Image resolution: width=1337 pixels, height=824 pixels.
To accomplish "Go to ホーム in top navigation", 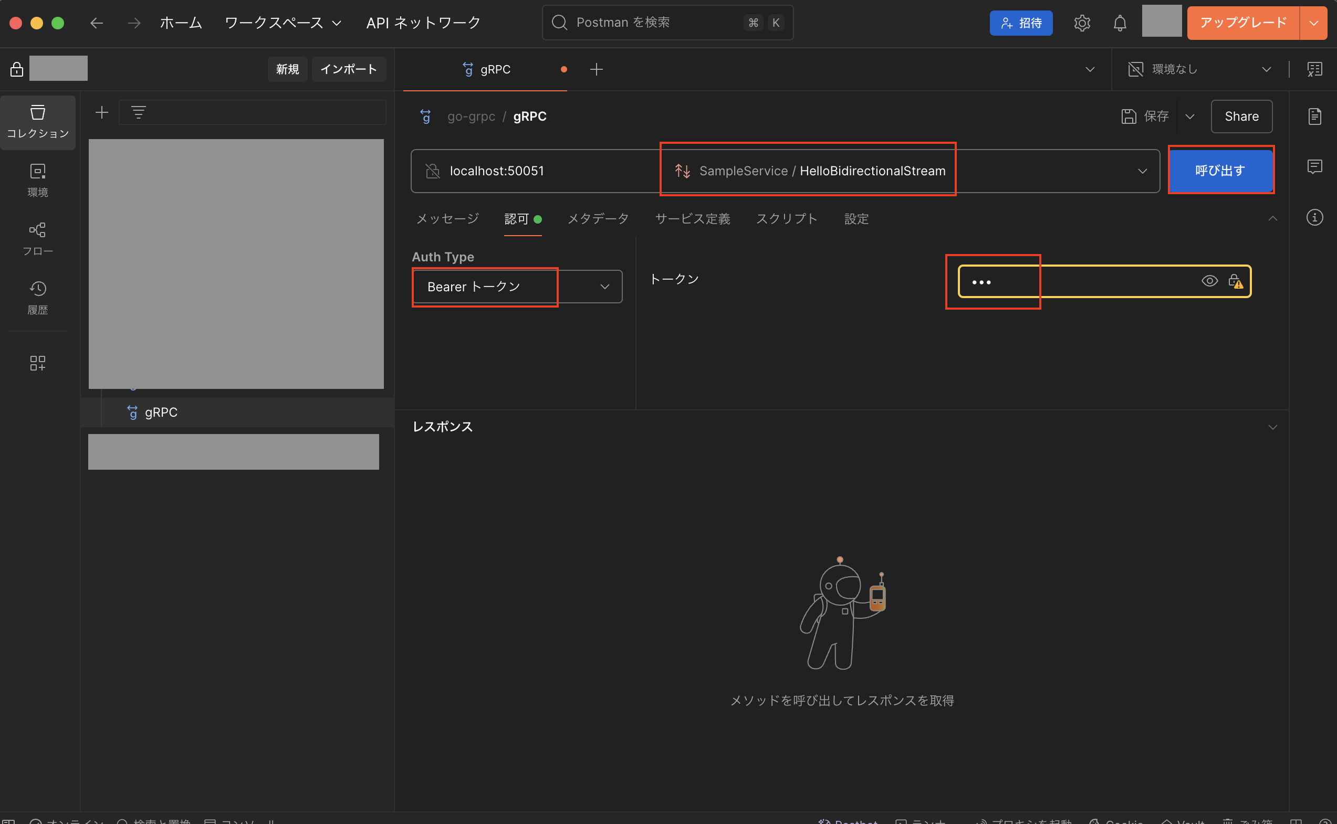I will pyautogui.click(x=181, y=23).
